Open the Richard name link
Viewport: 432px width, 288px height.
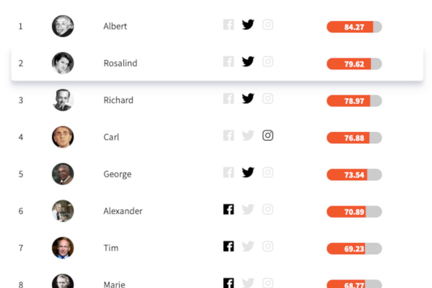[118, 100]
